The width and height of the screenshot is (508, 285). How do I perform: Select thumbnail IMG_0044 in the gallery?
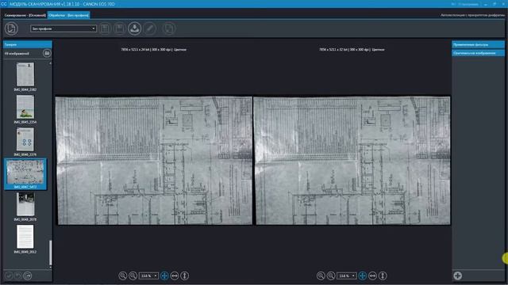(x=25, y=74)
